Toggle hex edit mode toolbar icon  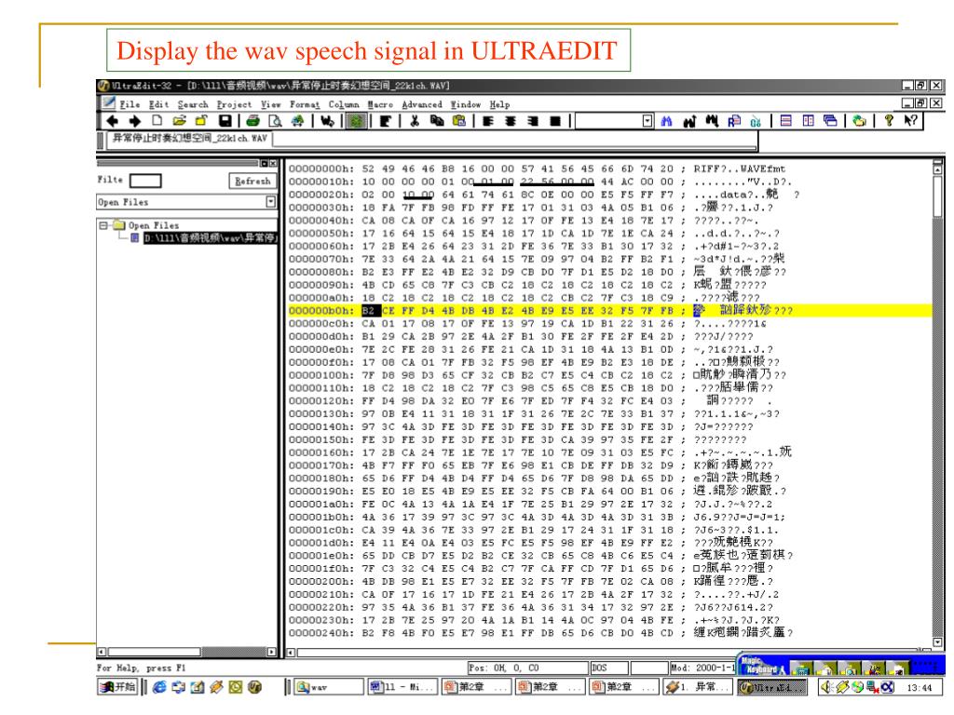tap(357, 121)
